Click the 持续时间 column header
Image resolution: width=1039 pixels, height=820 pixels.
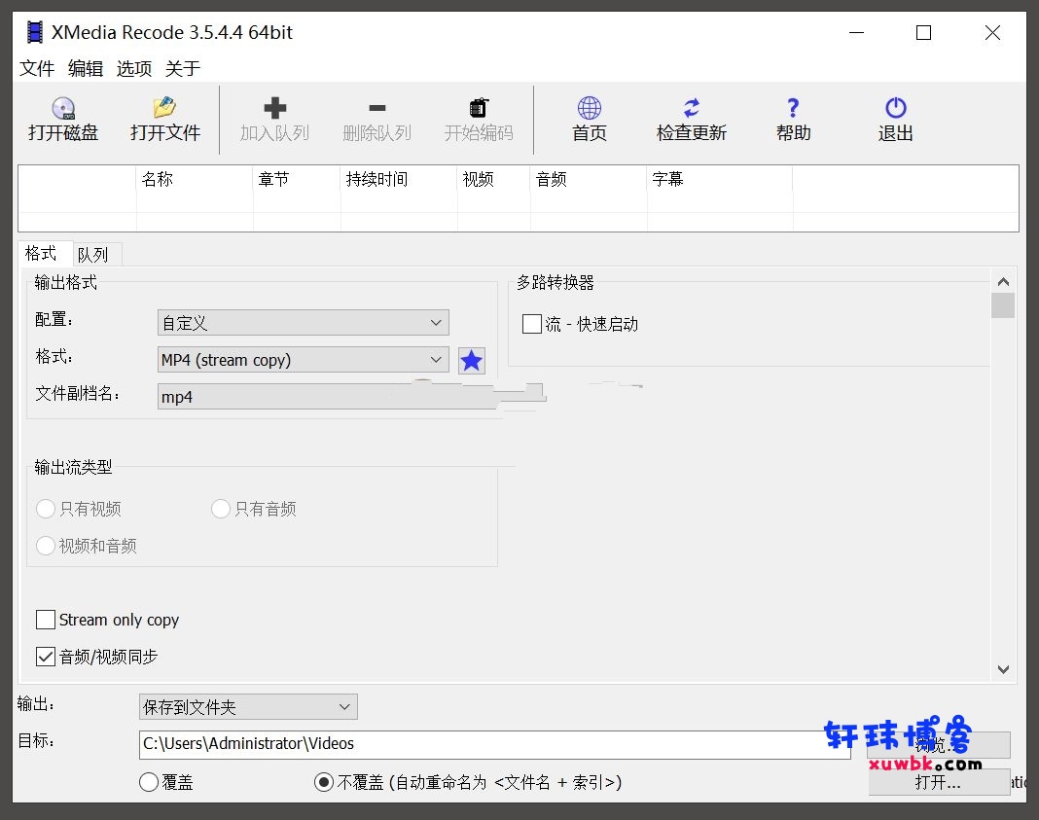tap(398, 180)
